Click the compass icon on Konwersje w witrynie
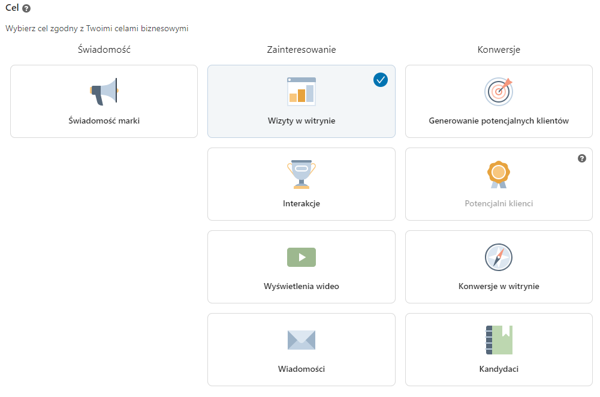This screenshot has width=600, height=397. [x=498, y=257]
